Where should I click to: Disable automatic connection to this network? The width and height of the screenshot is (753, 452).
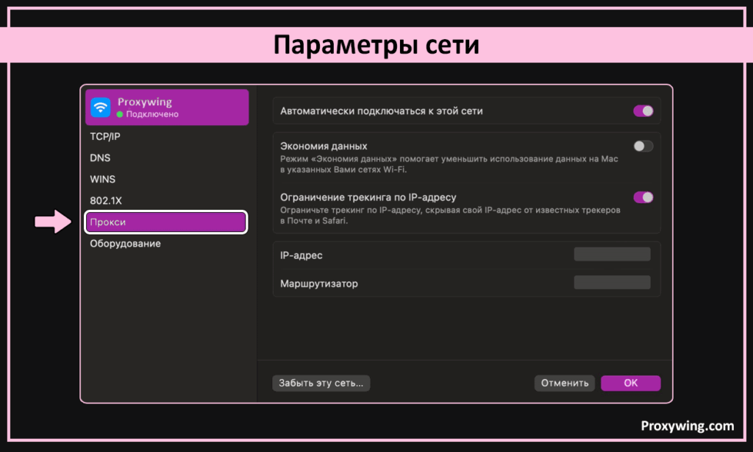tap(643, 111)
